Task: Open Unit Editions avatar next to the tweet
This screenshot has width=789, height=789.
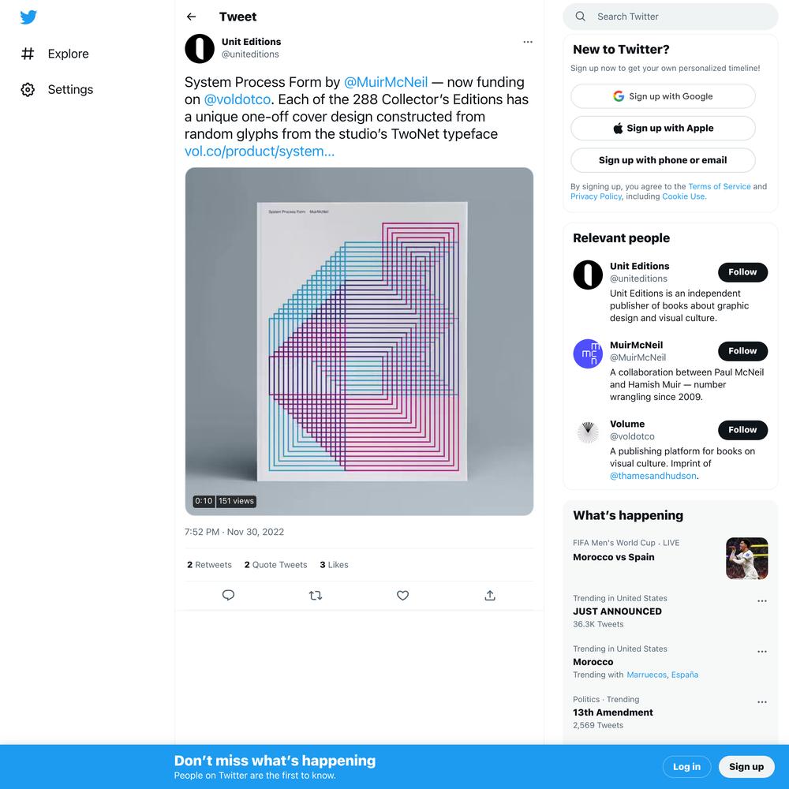Action: click(x=200, y=49)
